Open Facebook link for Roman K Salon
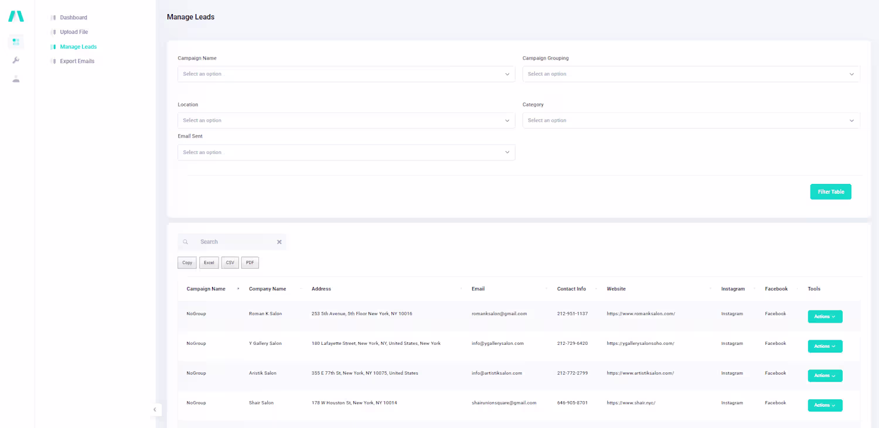Image resolution: width=879 pixels, height=428 pixels. (775, 314)
